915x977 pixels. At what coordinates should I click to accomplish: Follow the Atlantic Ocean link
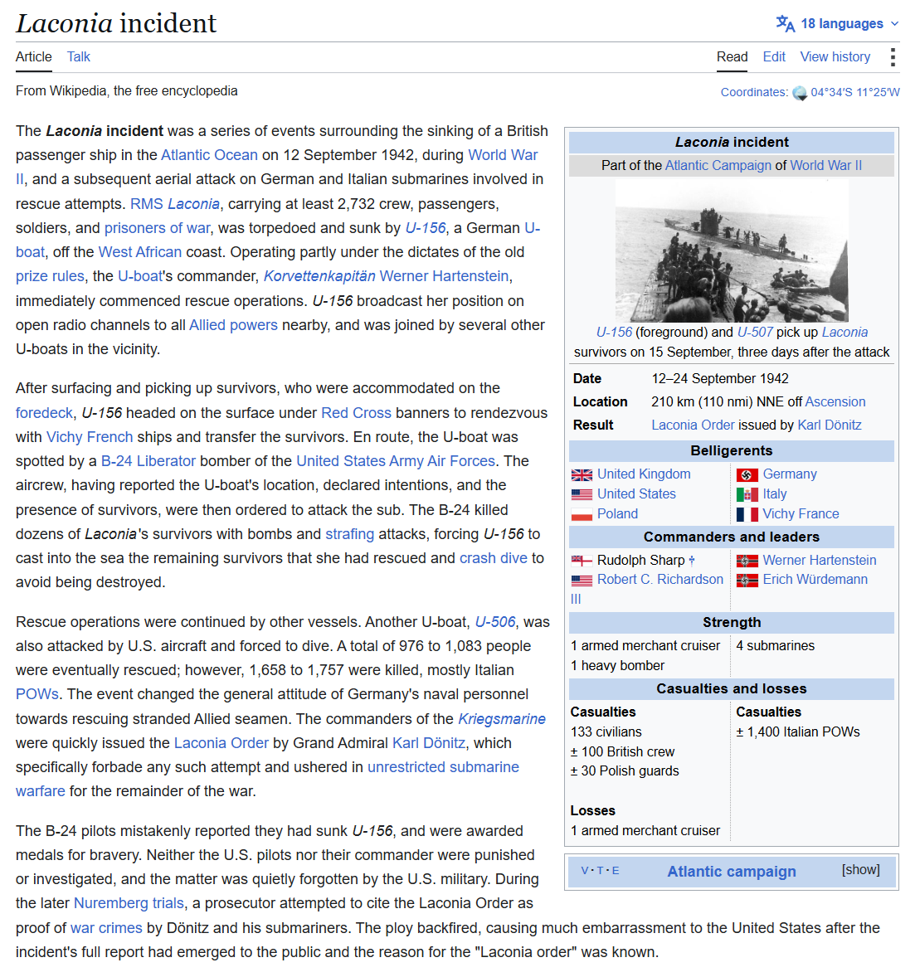209,155
